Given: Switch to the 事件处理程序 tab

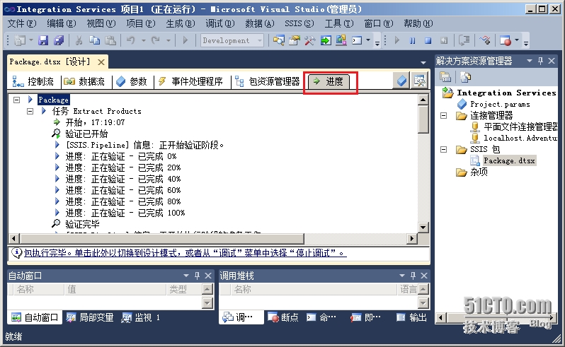Looking at the screenshot, I should [191, 81].
